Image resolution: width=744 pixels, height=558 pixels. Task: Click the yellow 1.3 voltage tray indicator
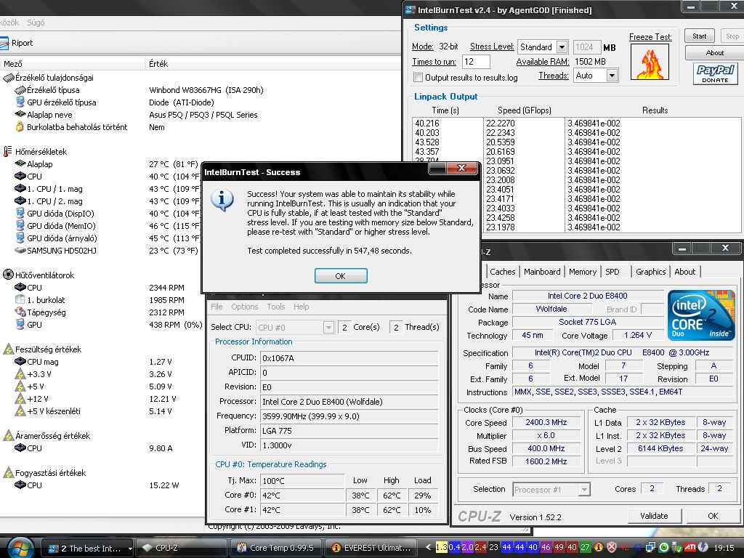click(x=441, y=547)
